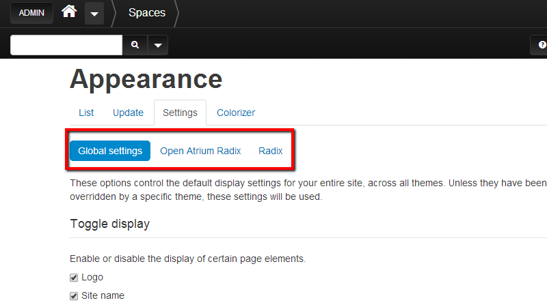Click the help question mark icon

click(541, 45)
